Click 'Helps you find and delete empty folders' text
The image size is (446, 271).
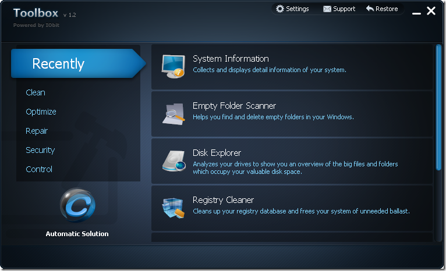point(273,117)
